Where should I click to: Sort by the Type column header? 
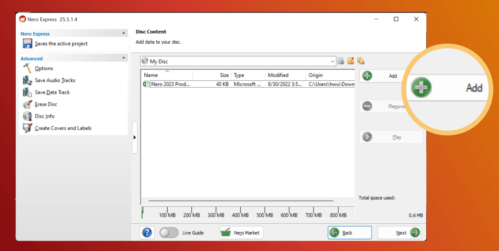coord(248,75)
